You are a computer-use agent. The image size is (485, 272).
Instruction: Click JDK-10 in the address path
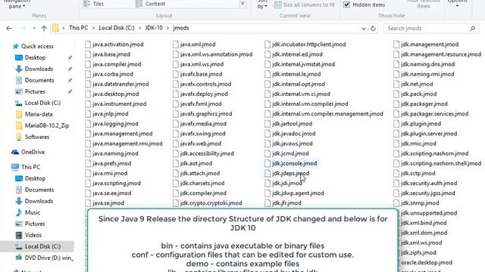tap(154, 28)
